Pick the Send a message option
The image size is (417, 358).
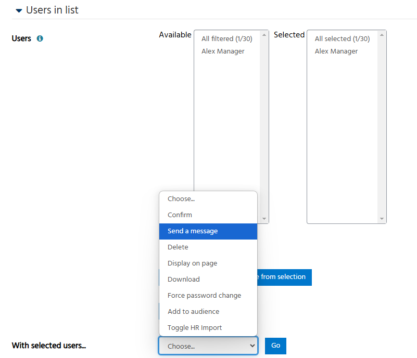[193, 231]
